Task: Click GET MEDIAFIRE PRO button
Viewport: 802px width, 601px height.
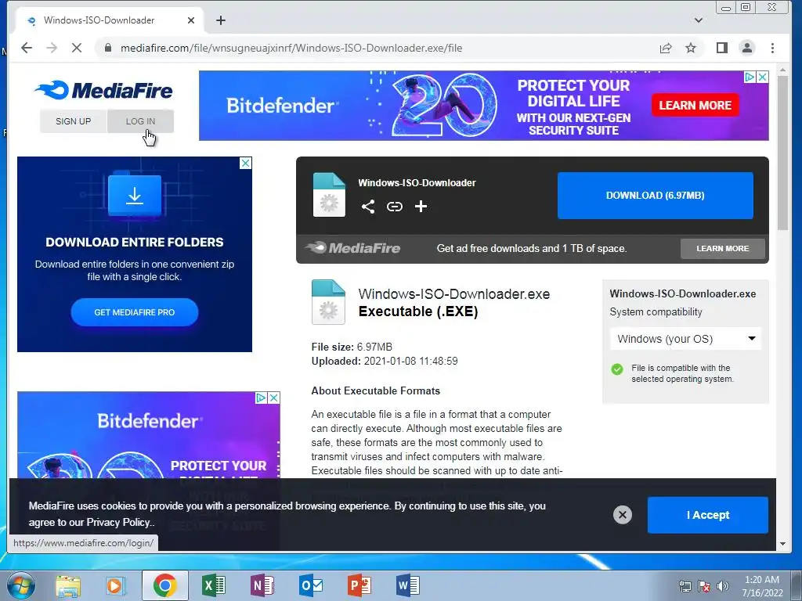Action: point(135,312)
